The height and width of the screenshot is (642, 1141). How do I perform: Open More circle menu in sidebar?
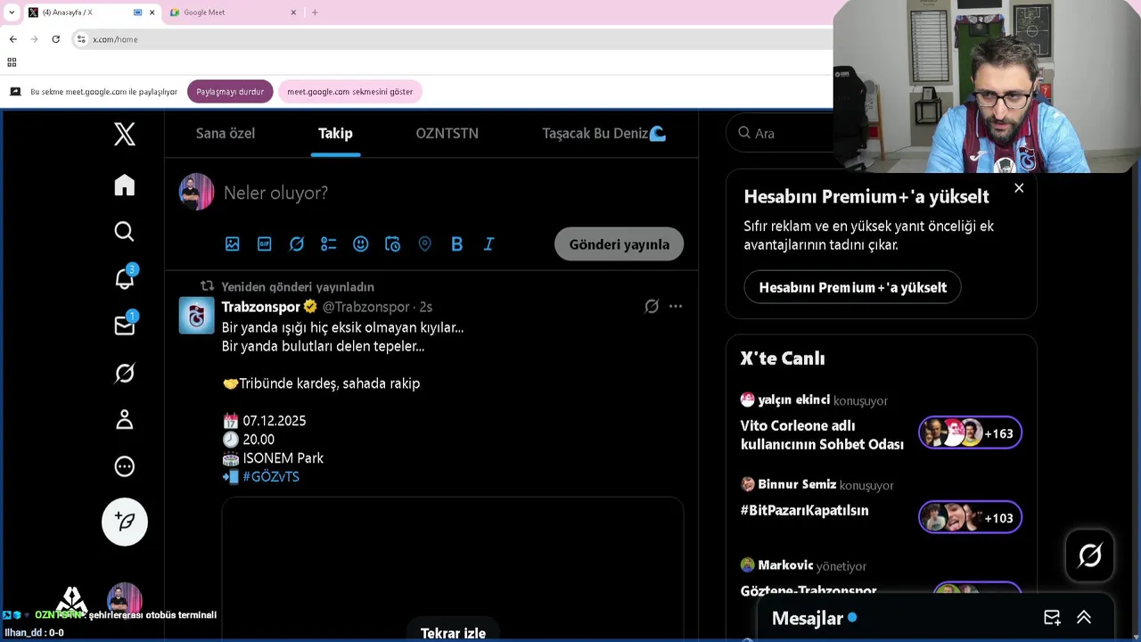pos(125,466)
